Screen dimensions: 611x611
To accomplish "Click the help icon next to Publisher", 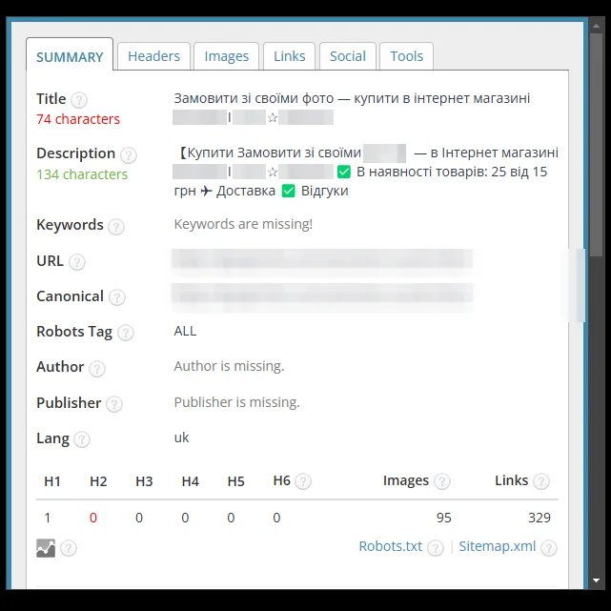I will tap(114, 404).
